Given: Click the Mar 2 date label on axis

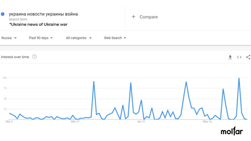Looking at the screenshot, I should click(x=9, y=122).
